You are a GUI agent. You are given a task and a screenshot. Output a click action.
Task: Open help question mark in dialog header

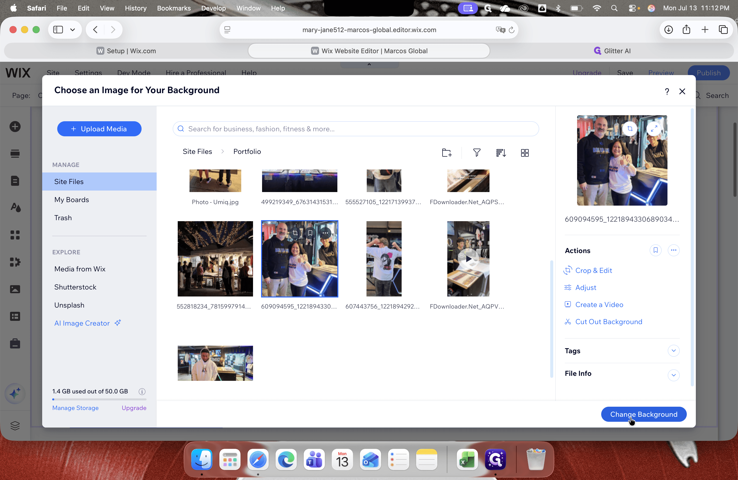coord(667,91)
